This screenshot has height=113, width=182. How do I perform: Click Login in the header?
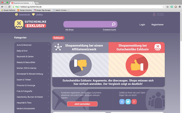pyautogui.click(x=142, y=25)
